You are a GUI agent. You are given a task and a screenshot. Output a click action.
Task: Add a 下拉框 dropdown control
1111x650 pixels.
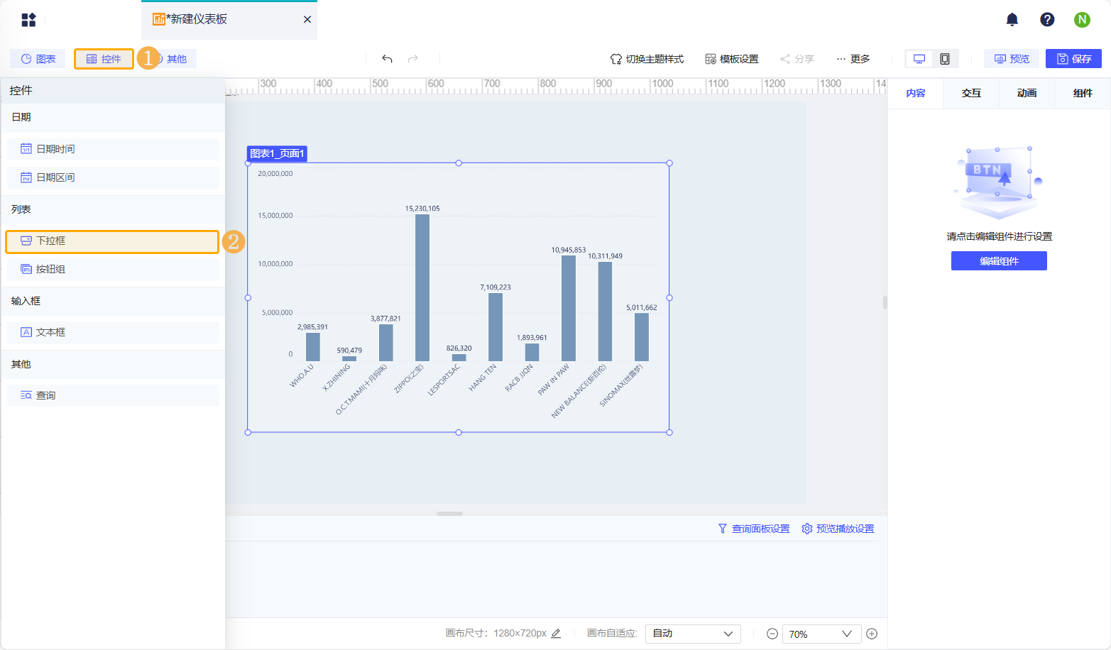112,241
